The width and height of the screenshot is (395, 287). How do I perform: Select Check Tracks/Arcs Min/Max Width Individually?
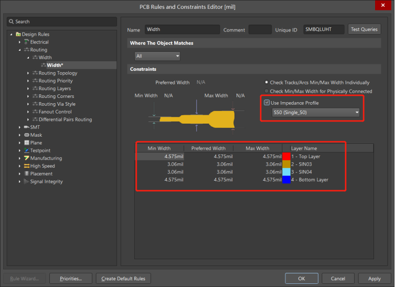click(266, 83)
